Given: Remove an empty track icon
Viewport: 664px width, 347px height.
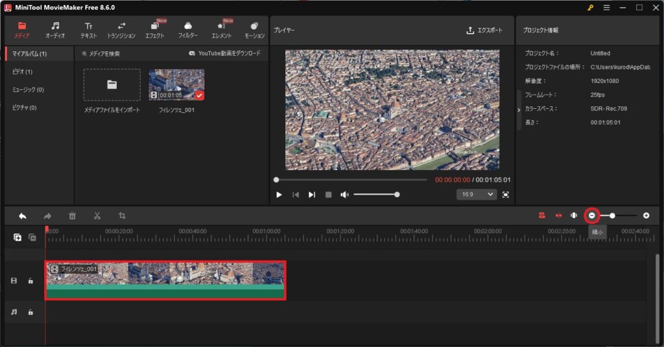Looking at the screenshot, I should [32, 237].
